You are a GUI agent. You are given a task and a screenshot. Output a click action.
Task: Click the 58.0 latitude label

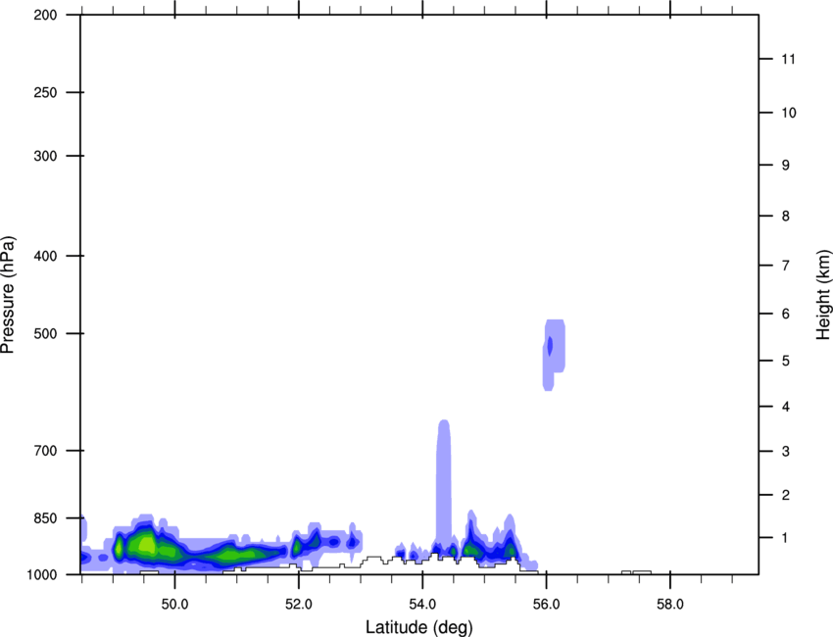(x=670, y=605)
